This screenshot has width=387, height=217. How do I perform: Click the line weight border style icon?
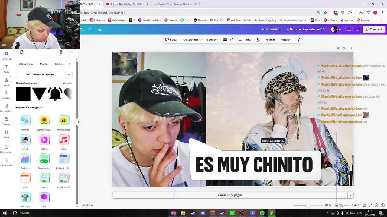[x=225, y=40]
